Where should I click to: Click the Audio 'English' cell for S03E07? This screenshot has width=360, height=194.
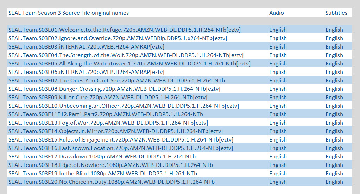coord(278,81)
